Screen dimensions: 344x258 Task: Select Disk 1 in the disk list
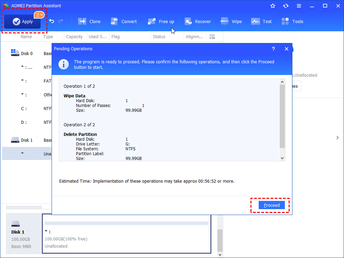pyautogui.click(x=27, y=140)
